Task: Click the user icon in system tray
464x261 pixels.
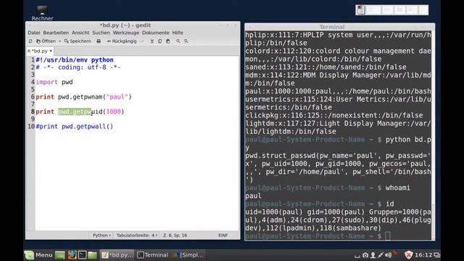Action: coord(373,255)
